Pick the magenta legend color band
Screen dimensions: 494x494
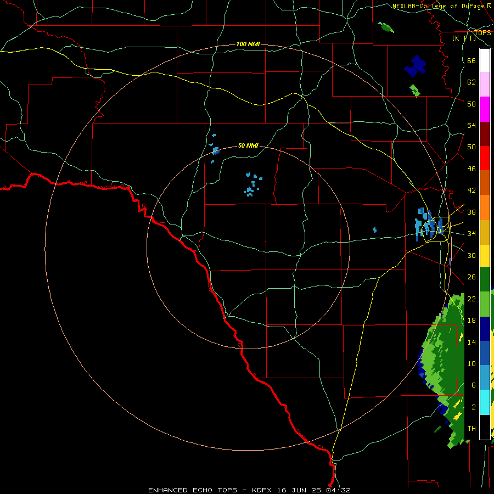pyautogui.click(x=485, y=109)
